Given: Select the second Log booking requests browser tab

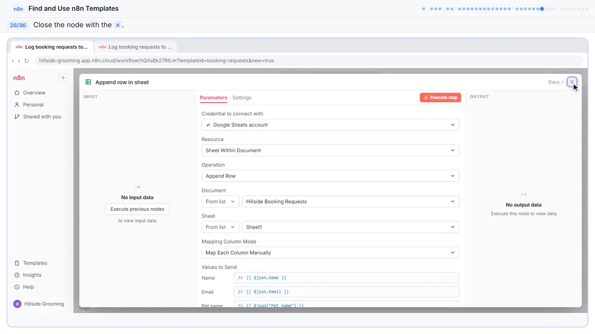Looking at the screenshot, I should coord(135,47).
